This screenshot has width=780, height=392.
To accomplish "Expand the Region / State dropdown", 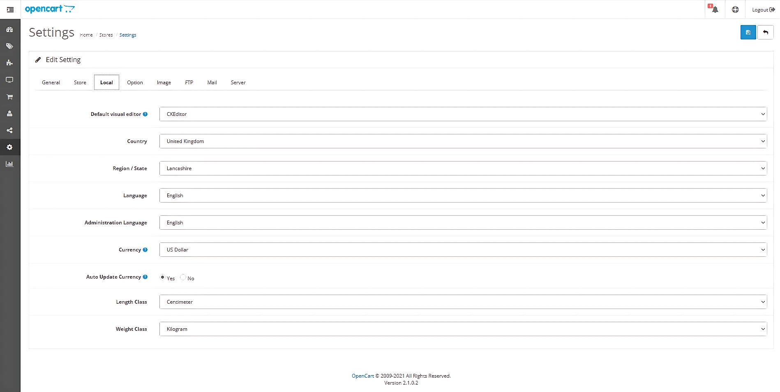I will pos(463,168).
